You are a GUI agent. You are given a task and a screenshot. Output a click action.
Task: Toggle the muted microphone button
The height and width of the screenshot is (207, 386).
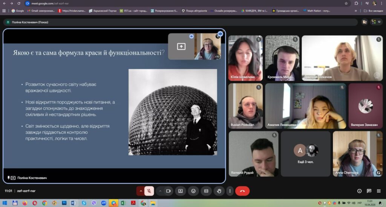pos(149,191)
